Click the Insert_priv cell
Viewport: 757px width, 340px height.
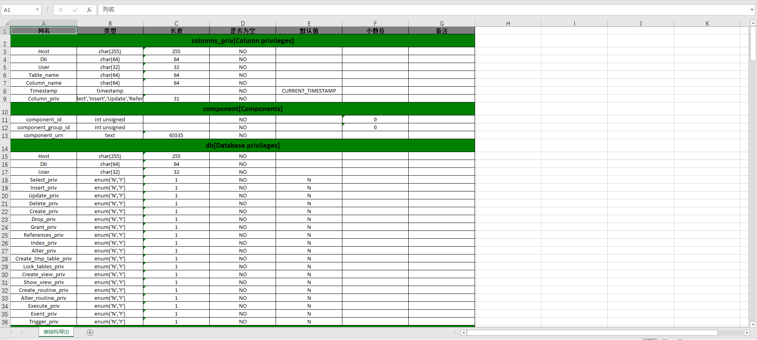pos(44,188)
